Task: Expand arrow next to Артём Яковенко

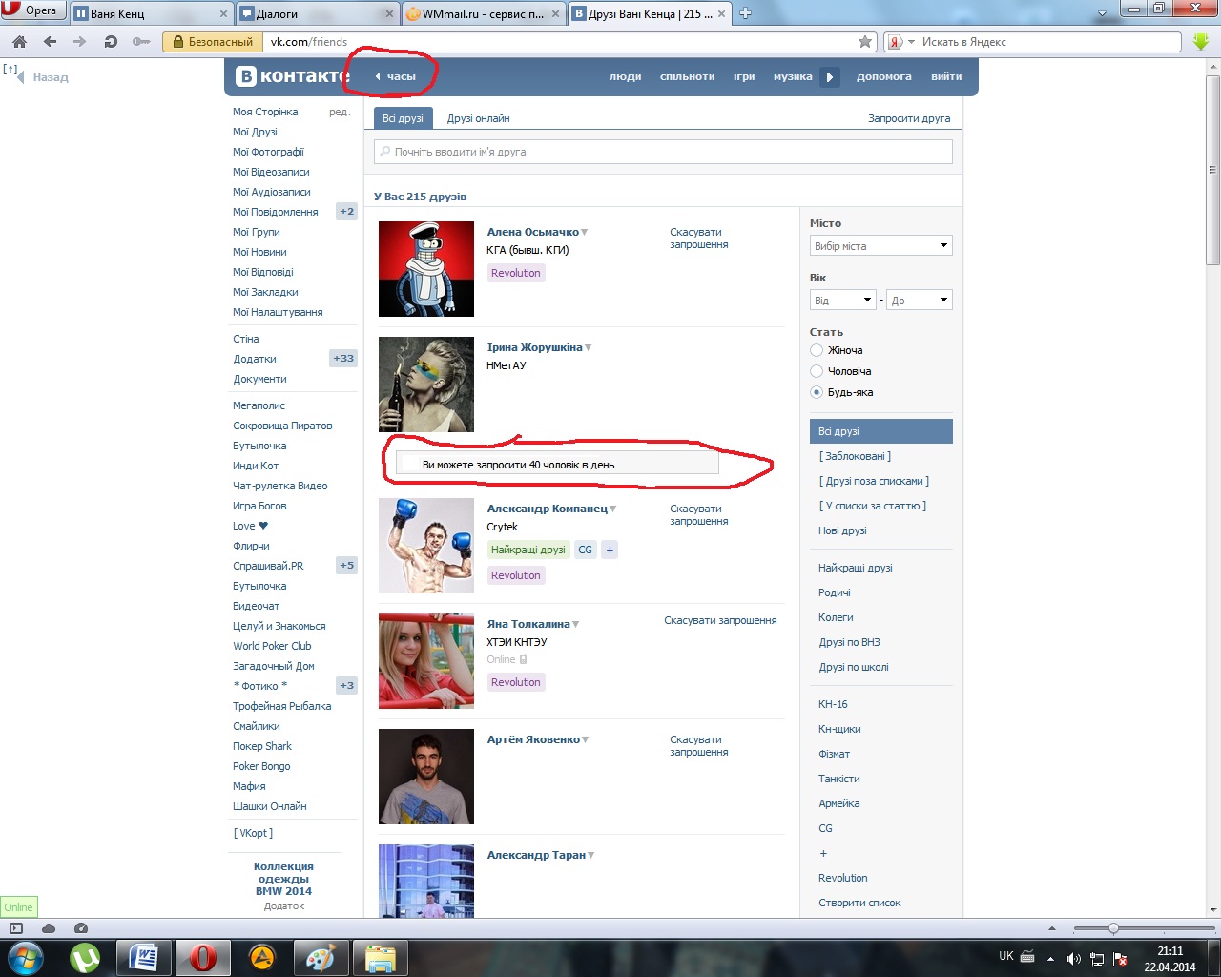Action: click(x=586, y=740)
